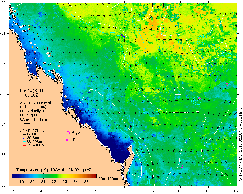Click the color bar tick label "20"
243x194 pixels.
(33, 182)
